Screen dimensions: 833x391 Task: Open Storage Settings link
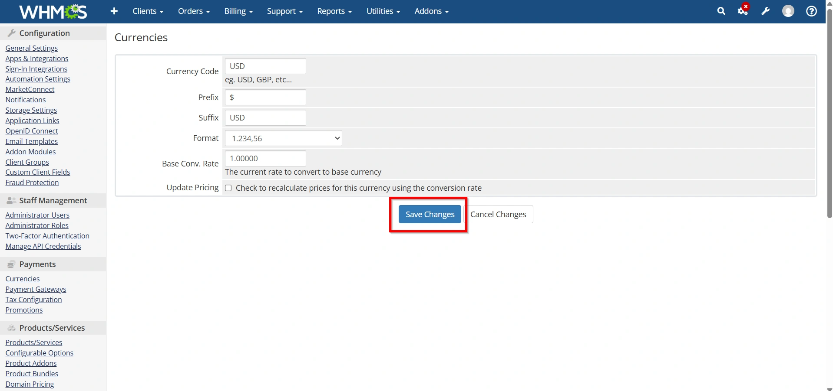pyautogui.click(x=31, y=110)
